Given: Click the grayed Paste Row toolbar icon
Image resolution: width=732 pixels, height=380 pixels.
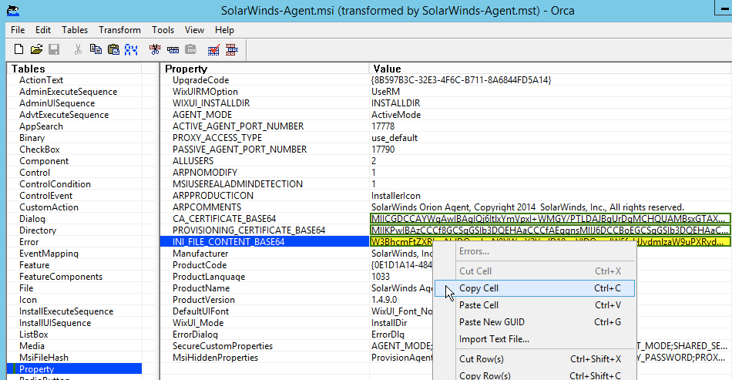Looking at the screenshot, I should [190, 49].
